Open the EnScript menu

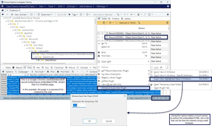[x=72, y=6]
